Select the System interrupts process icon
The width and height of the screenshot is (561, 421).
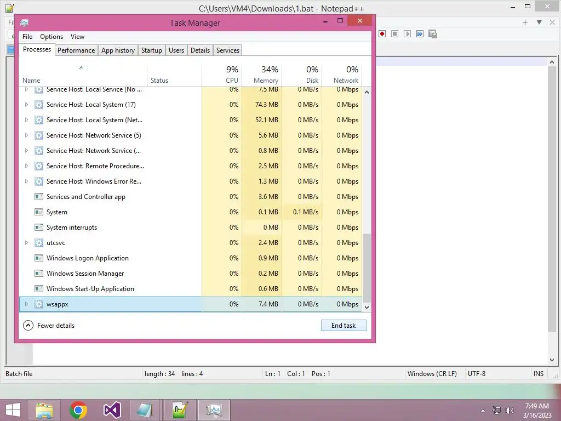[39, 227]
